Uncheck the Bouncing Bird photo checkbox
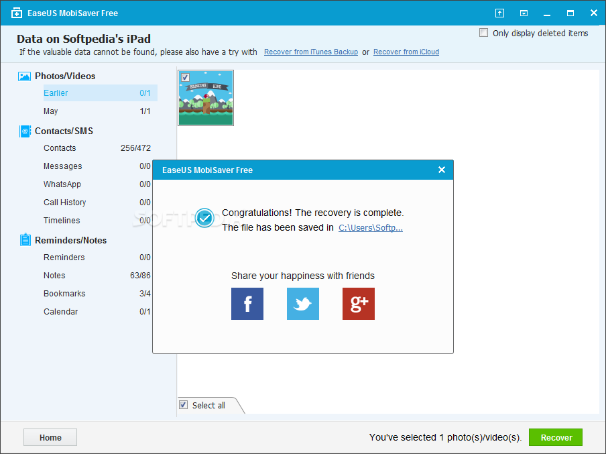The image size is (606, 454). click(185, 77)
